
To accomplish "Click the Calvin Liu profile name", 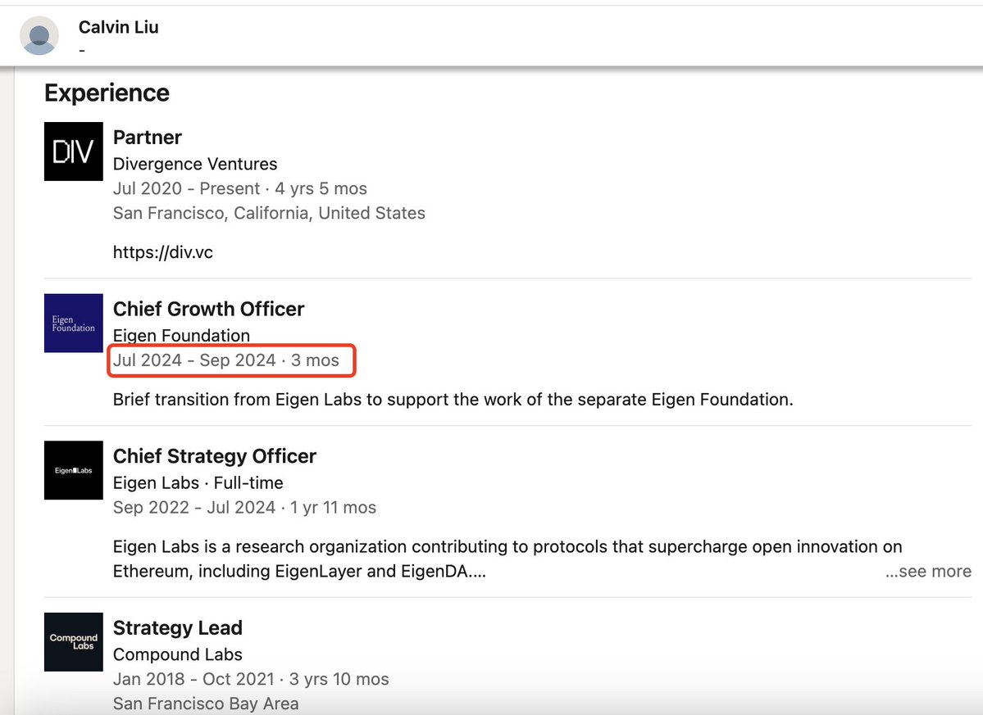I will click(119, 27).
